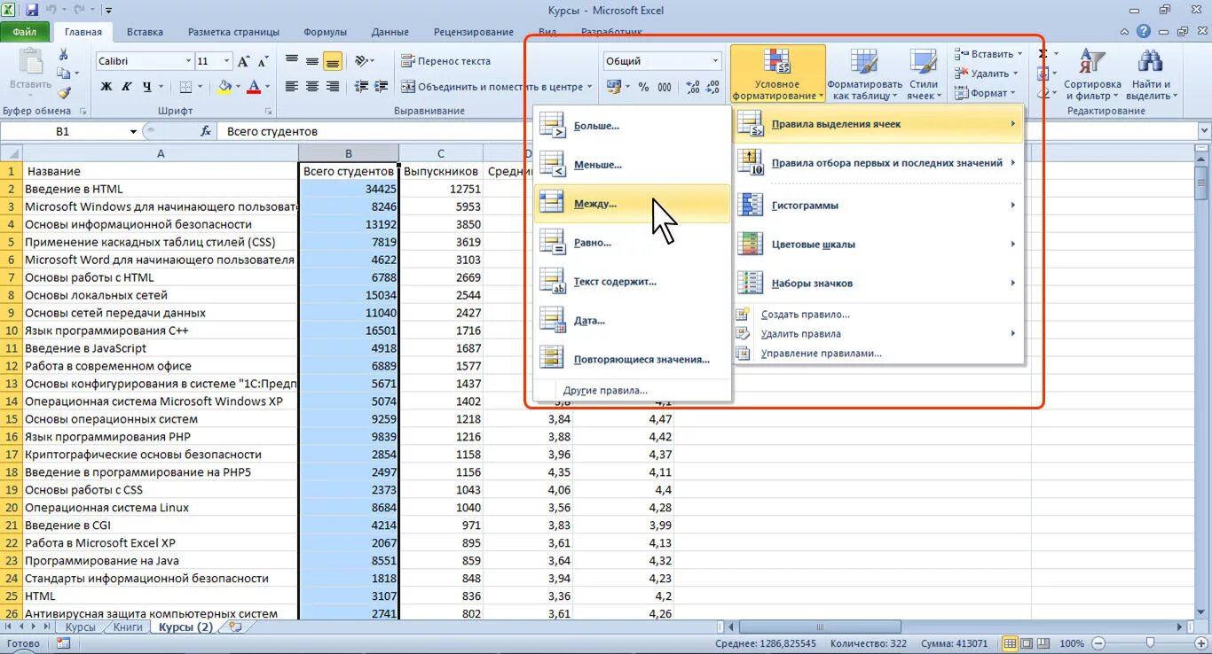Click Объединить и поместить в центре

(497, 87)
